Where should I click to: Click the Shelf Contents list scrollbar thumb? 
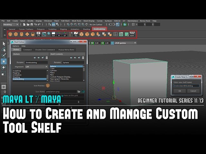[84, 69]
